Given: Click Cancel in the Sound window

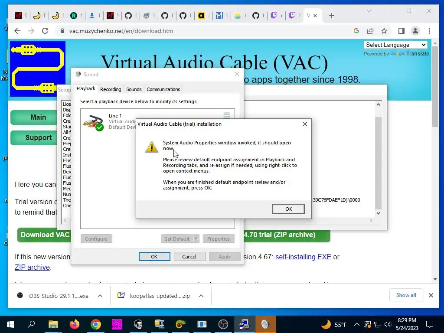Looking at the screenshot, I should [189, 257].
